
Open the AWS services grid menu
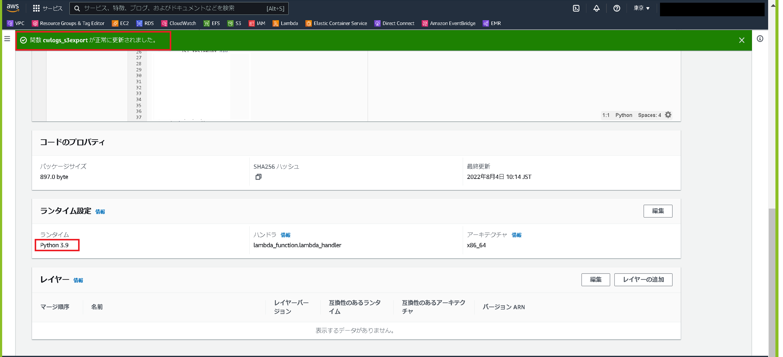pyautogui.click(x=36, y=8)
